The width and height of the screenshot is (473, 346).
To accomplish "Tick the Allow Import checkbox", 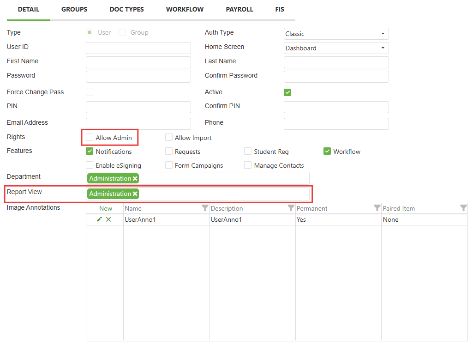I will coord(169,137).
